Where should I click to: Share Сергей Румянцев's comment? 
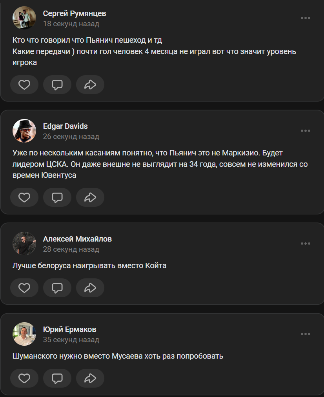coord(90,85)
